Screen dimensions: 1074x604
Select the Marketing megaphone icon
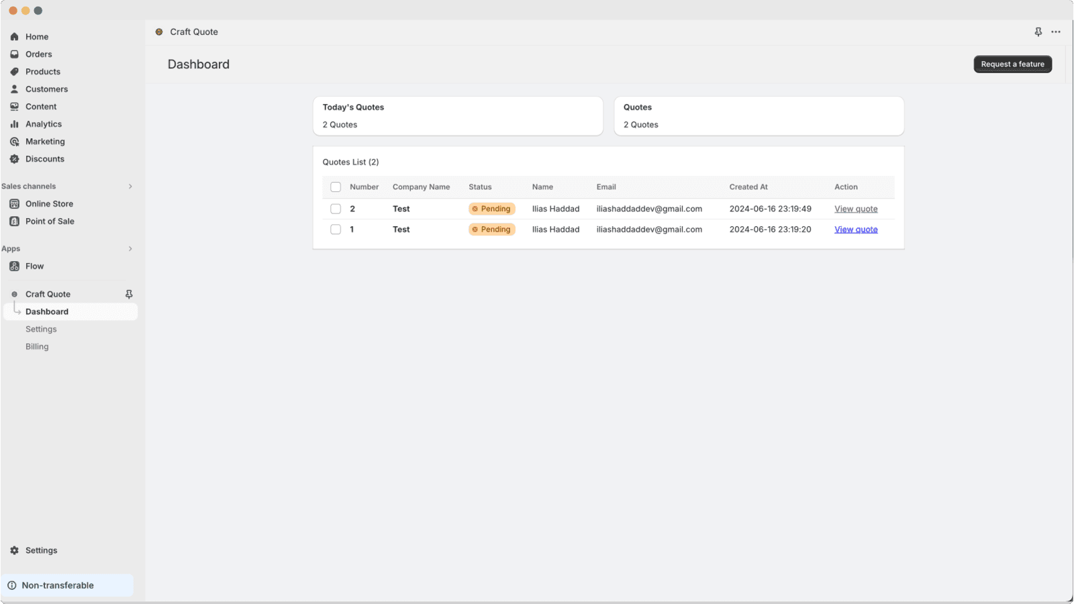(15, 141)
